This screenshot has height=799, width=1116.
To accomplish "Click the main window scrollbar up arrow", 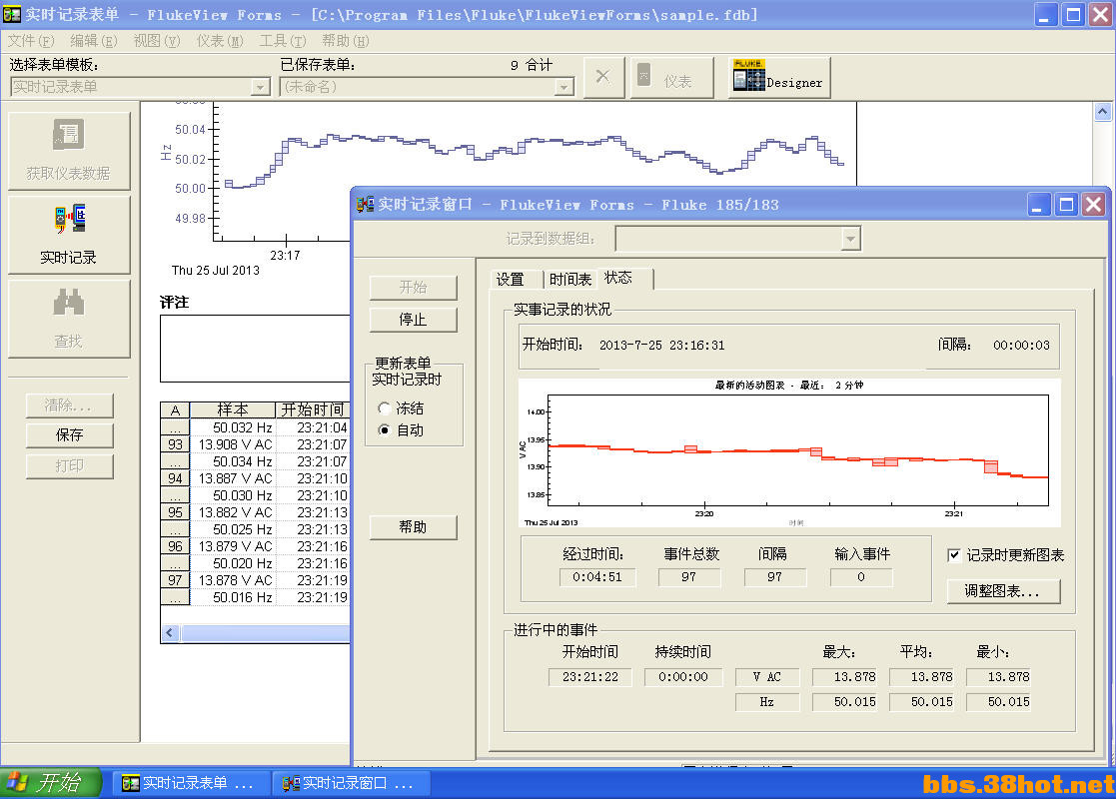I will point(1102,111).
